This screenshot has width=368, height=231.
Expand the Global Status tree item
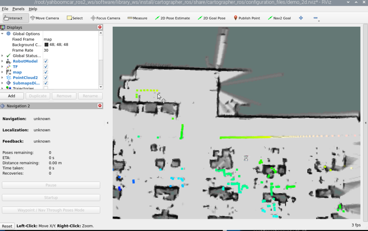click(2, 56)
